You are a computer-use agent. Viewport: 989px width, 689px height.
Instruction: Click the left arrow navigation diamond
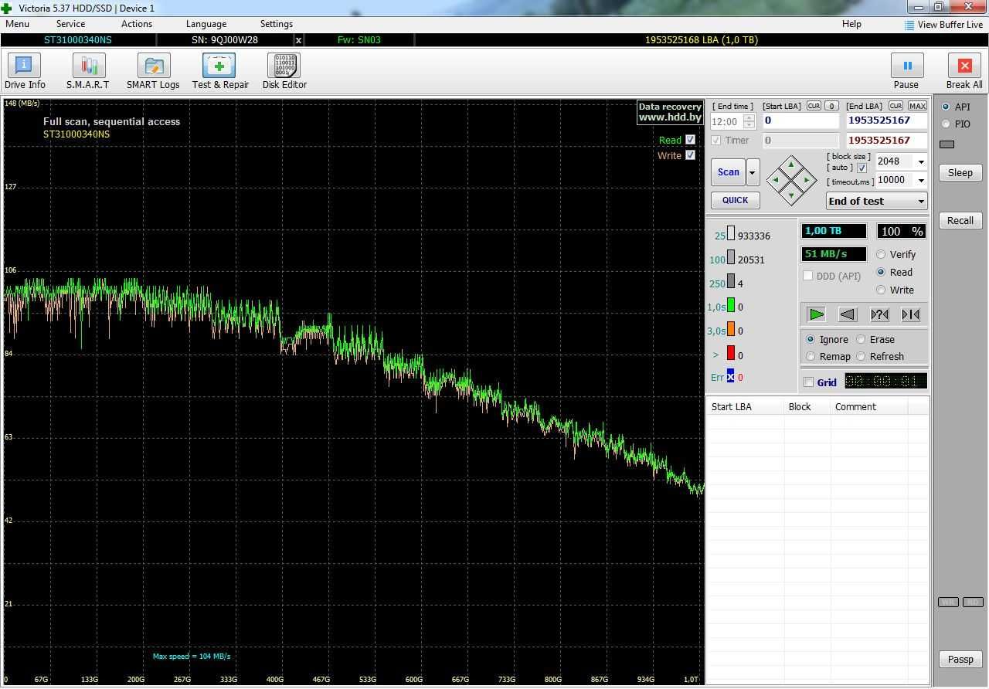point(776,180)
